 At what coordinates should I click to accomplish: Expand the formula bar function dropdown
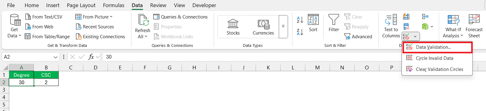tap(98, 57)
